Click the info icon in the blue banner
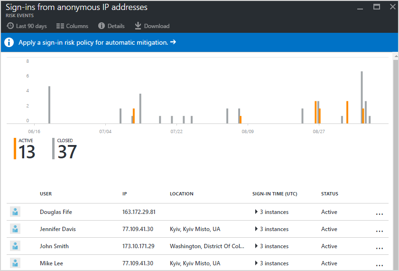 coord(9,42)
